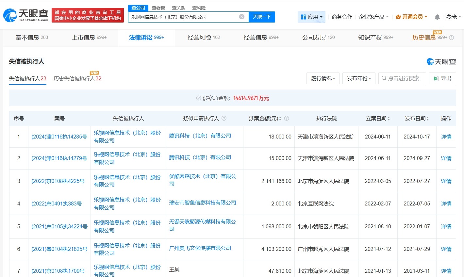This screenshot has width=464, height=277.
Task: Expand the 费米 account dropdown
Action: [x=454, y=17]
